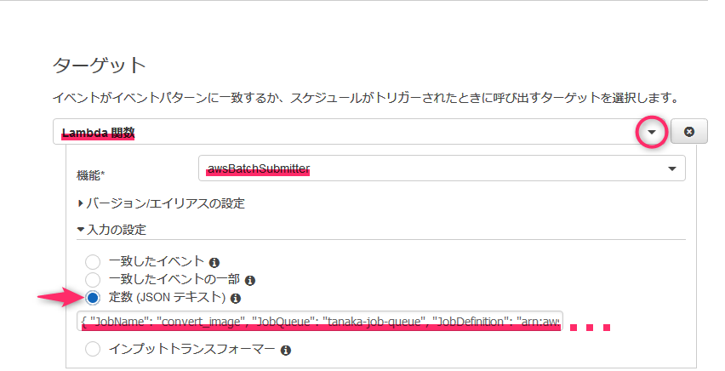Click the awsBatchSubmitter function name text

[259, 168]
